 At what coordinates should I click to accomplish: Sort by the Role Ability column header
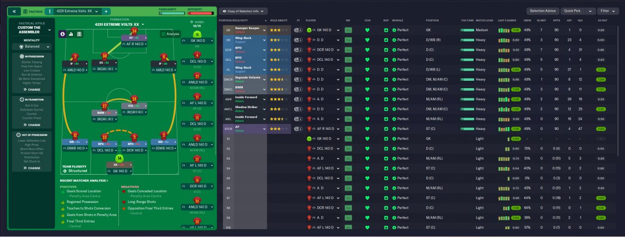point(279,21)
